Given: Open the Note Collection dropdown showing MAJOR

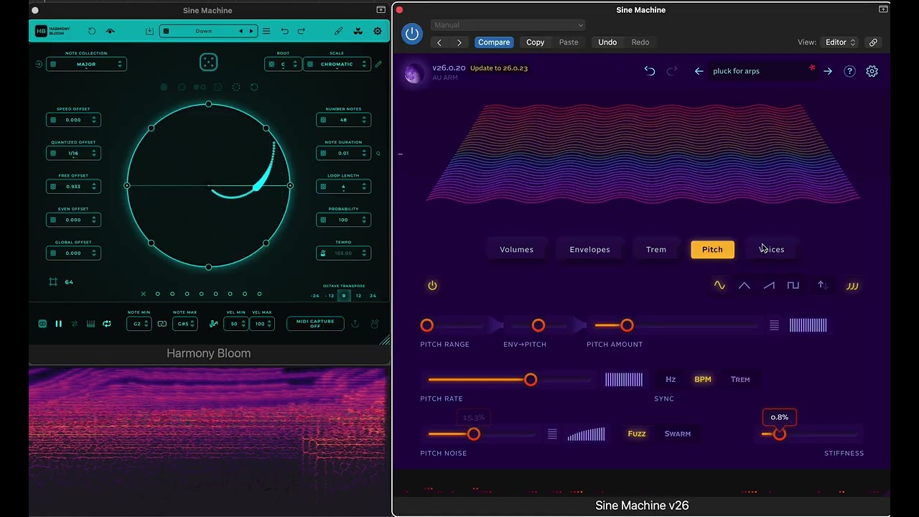Looking at the screenshot, I should [86, 64].
